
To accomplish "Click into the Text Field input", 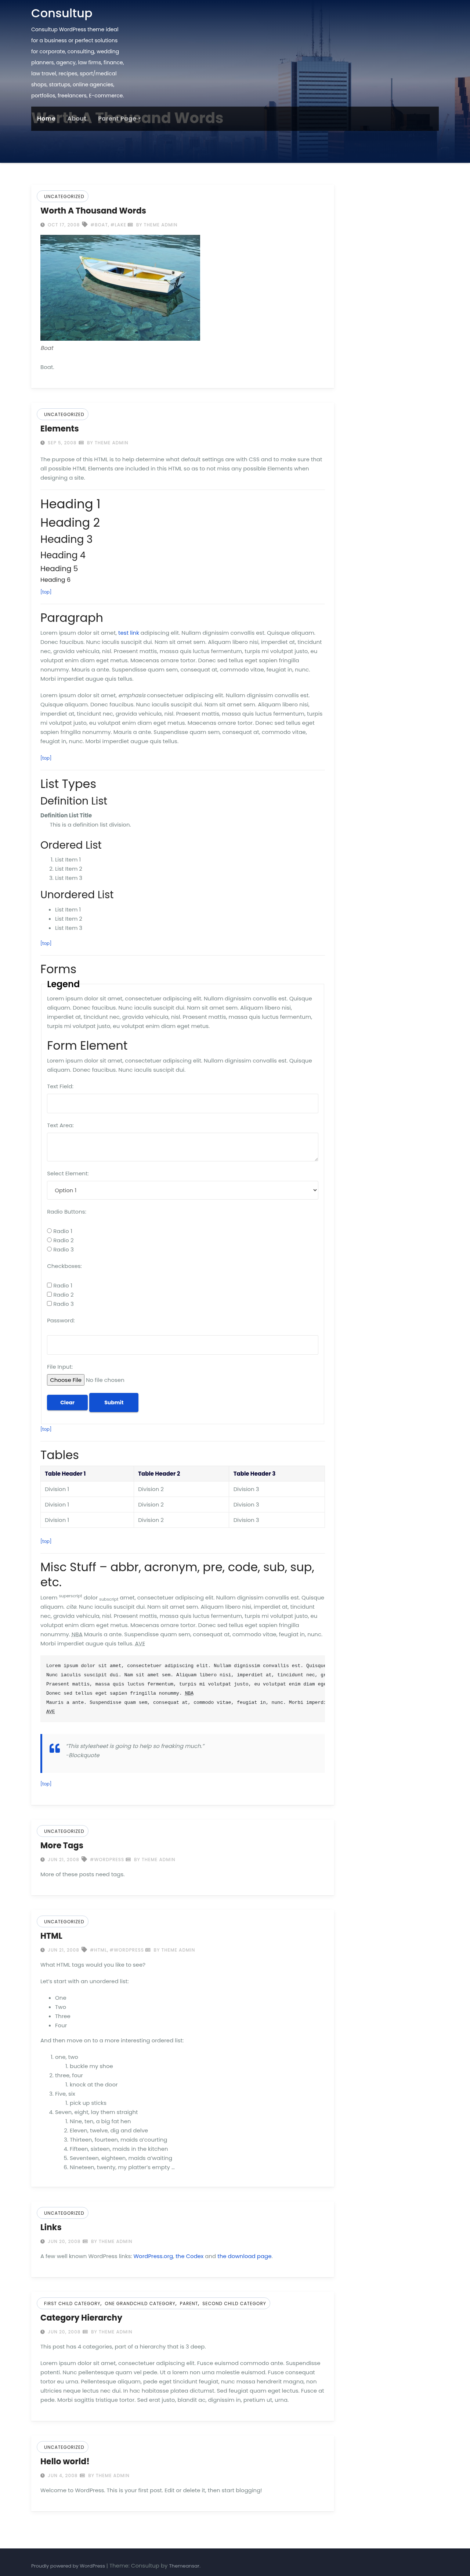I will click(x=183, y=1103).
